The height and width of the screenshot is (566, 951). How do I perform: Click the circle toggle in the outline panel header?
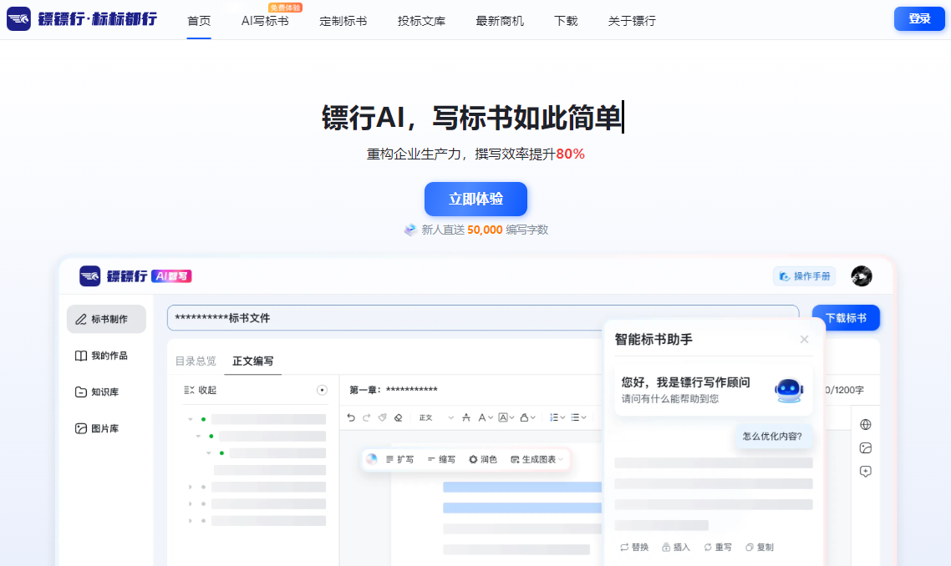pos(323,390)
